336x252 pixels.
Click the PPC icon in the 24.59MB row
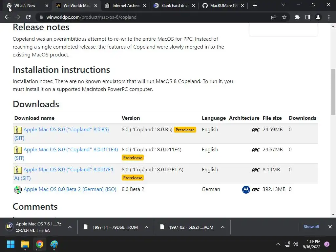(x=255, y=130)
